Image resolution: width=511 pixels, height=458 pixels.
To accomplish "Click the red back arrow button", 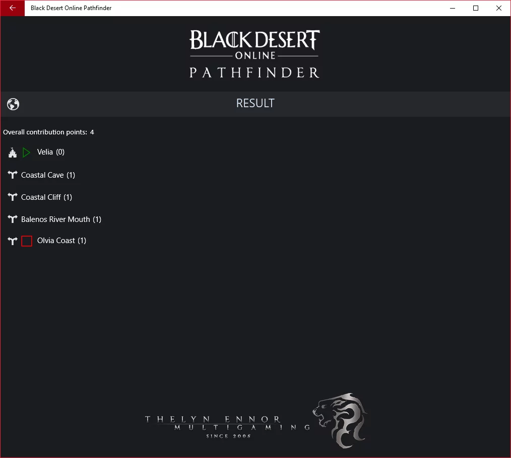I will tap(13, 8).
